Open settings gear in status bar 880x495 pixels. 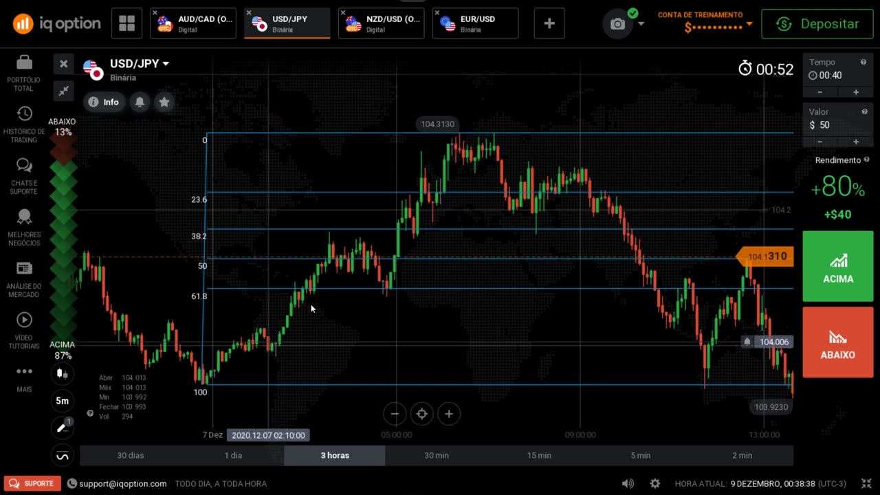655,483
